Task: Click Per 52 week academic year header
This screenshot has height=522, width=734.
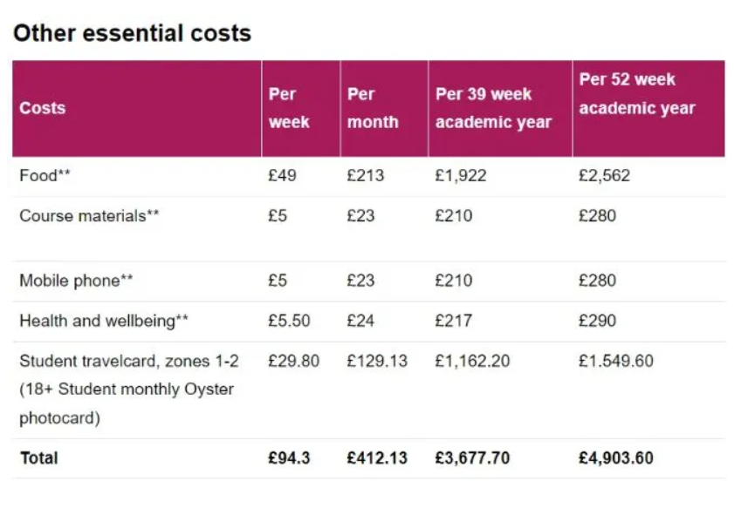Action: point(637,93)
